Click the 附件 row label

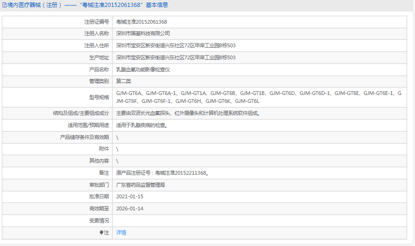pyautogui.click(x=104, y=149)
